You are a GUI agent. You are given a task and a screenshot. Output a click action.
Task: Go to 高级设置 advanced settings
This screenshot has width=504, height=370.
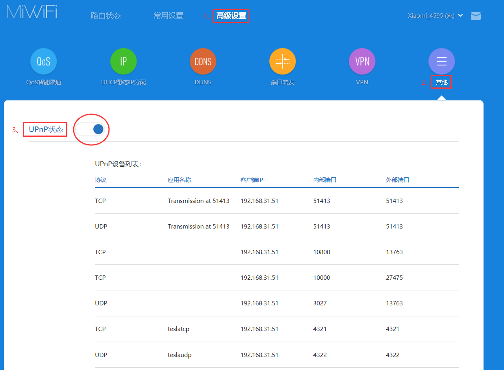tap(231, 15)
